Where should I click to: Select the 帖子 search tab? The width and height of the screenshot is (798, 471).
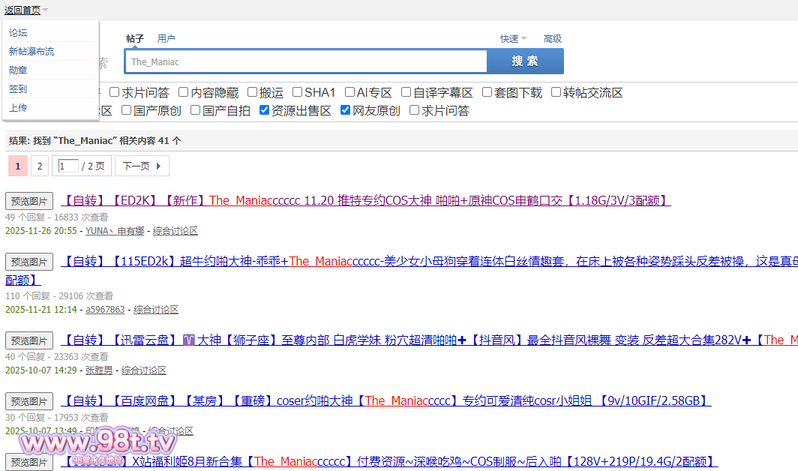tap(135, 39)
